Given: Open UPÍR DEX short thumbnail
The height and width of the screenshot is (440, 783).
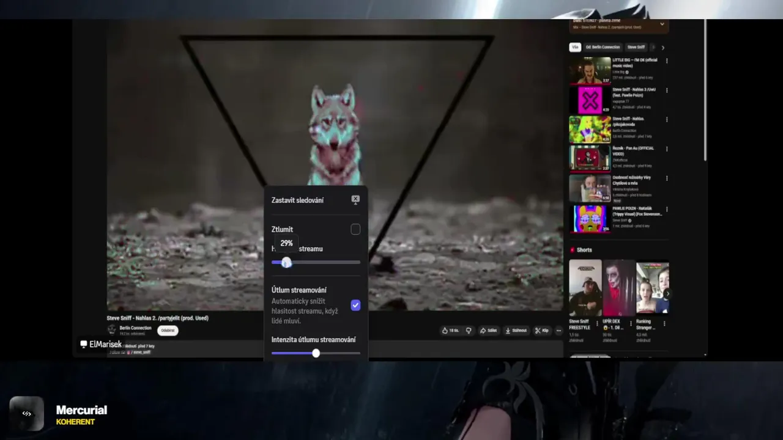Looking at the screenshot, I should [619, 288].
